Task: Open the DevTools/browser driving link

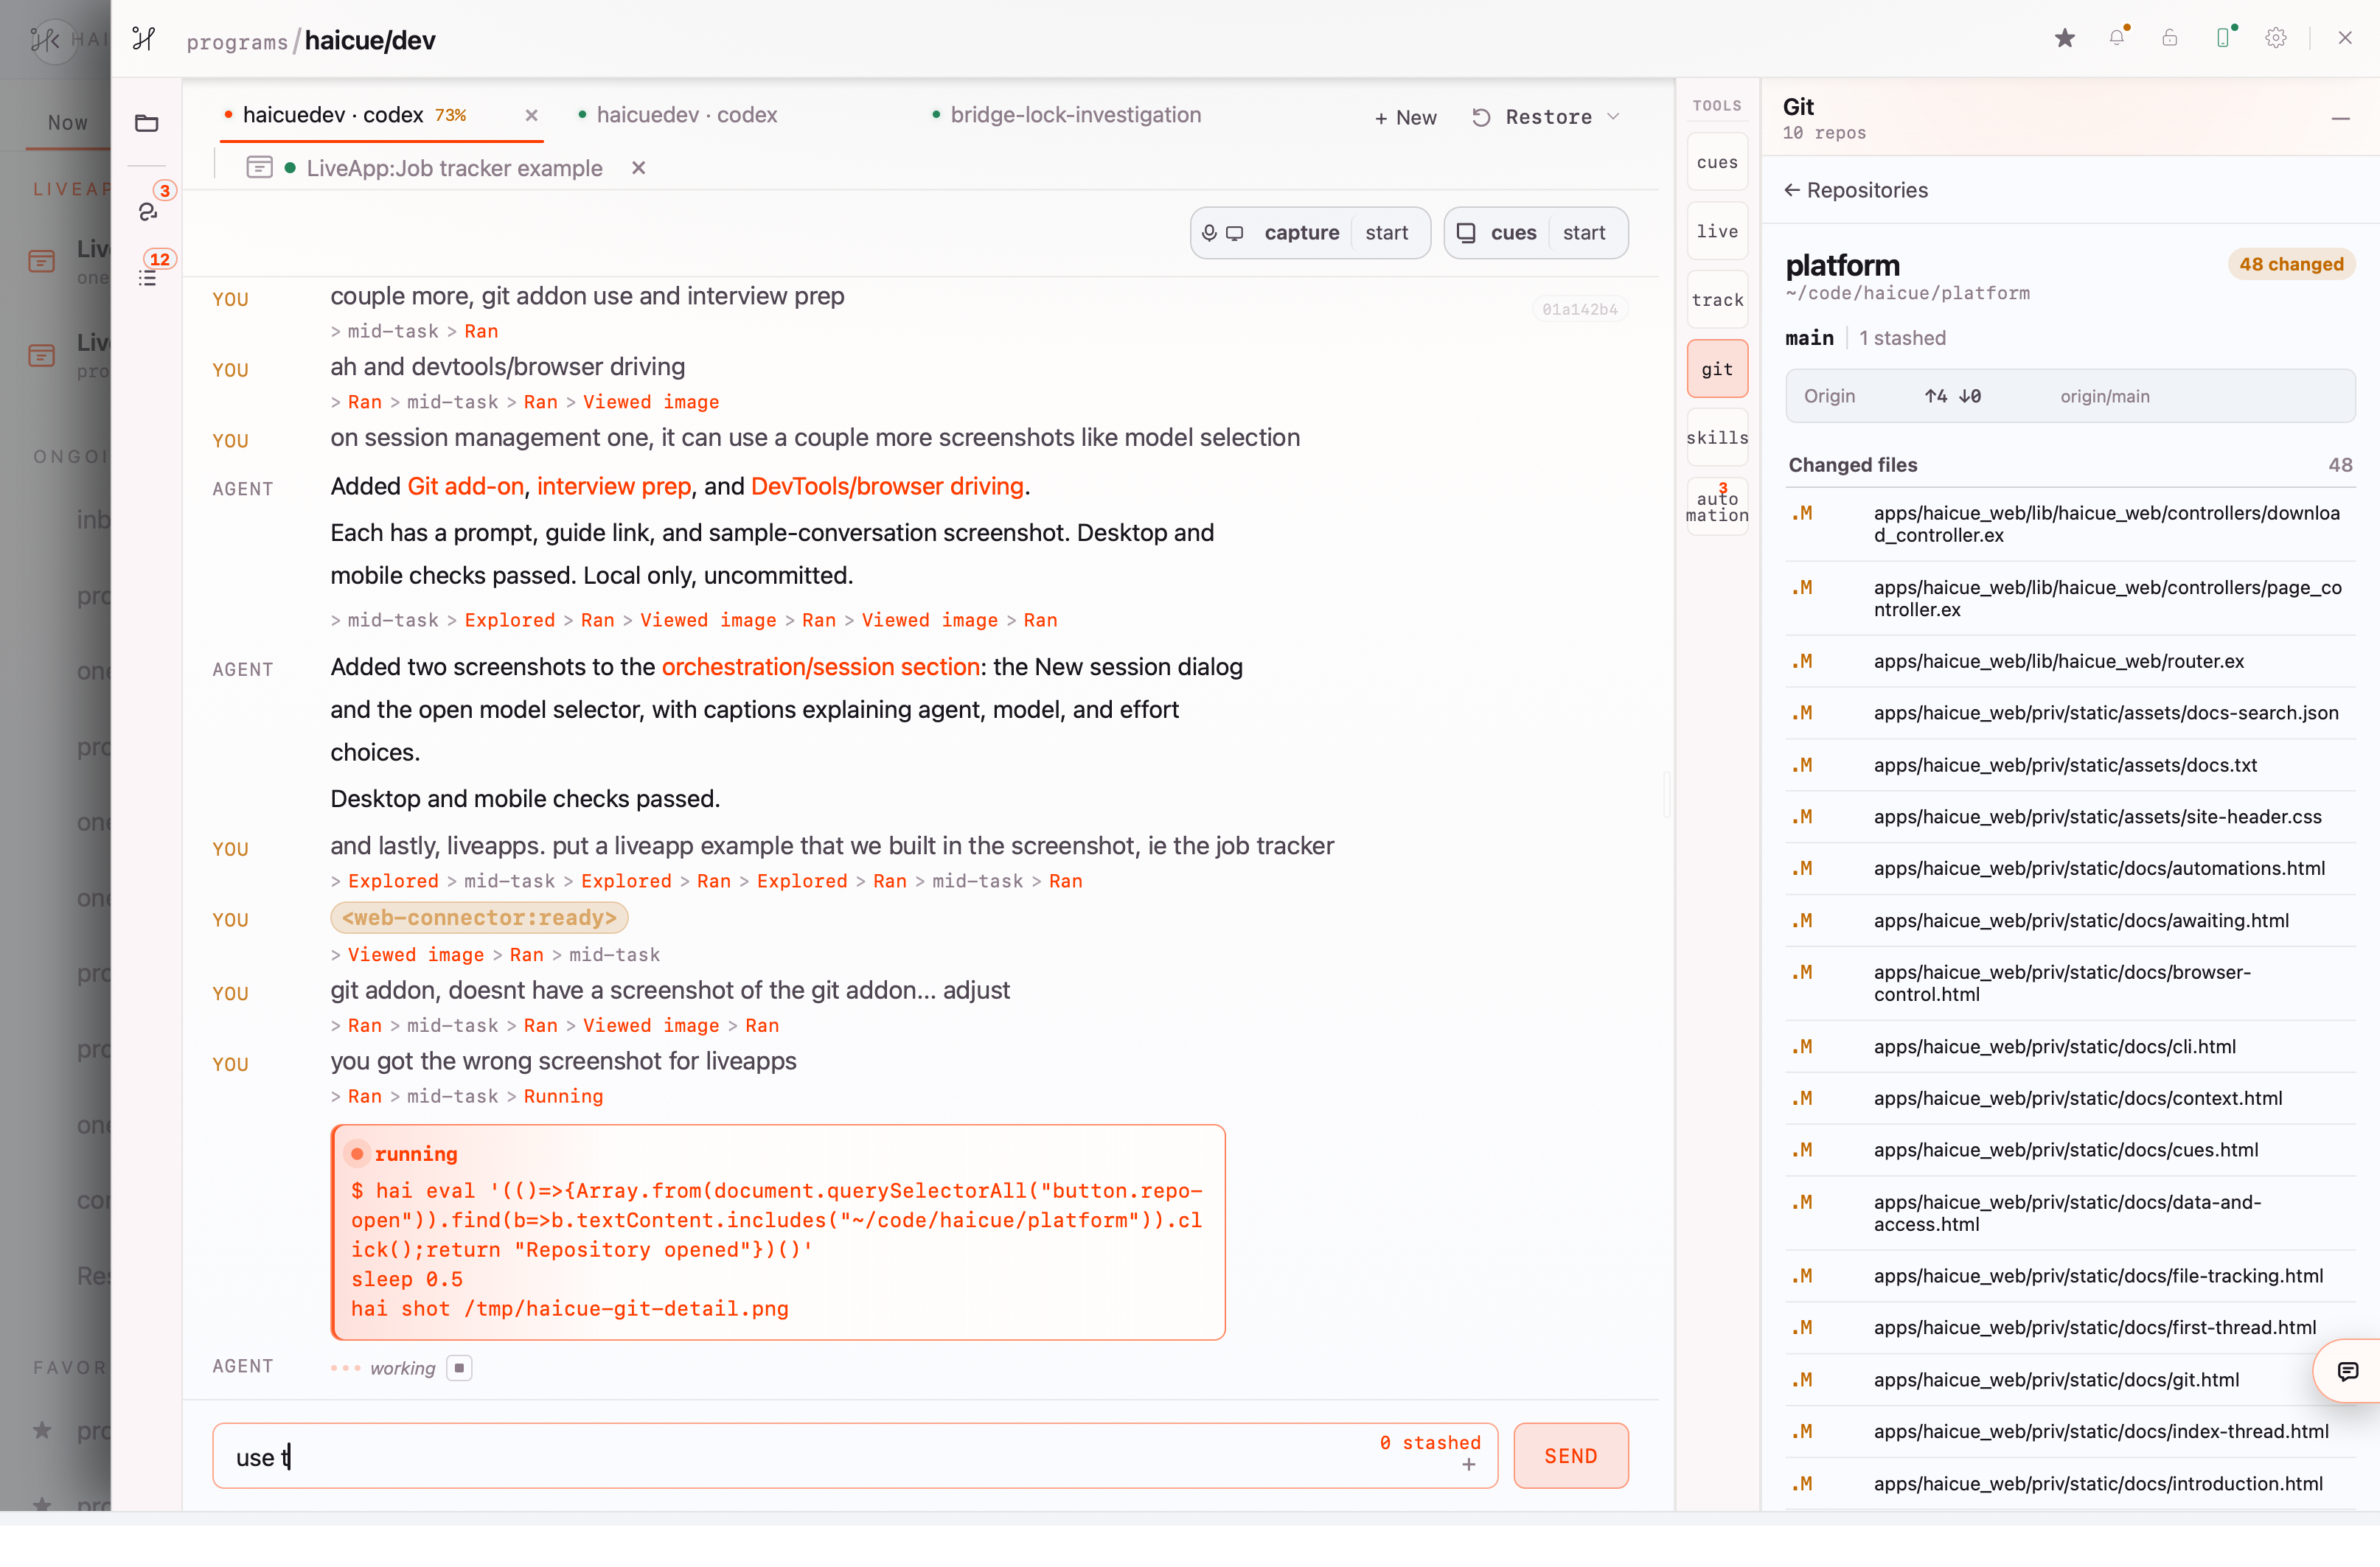Action: point(887,486)
